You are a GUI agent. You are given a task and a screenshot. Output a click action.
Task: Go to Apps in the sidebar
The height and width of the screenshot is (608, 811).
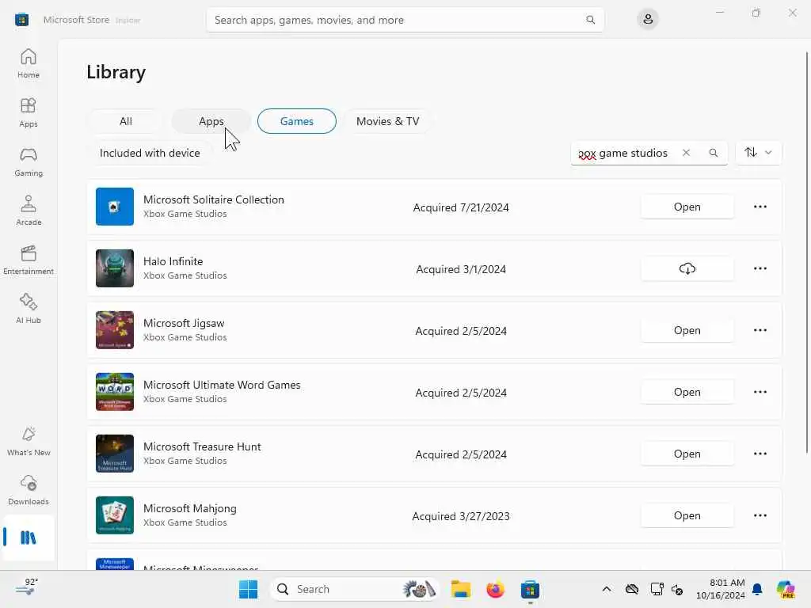pyautogui.click(x=29, y=112)
